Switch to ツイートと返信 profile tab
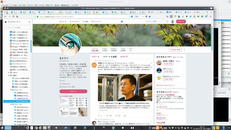 pos(110,57)
